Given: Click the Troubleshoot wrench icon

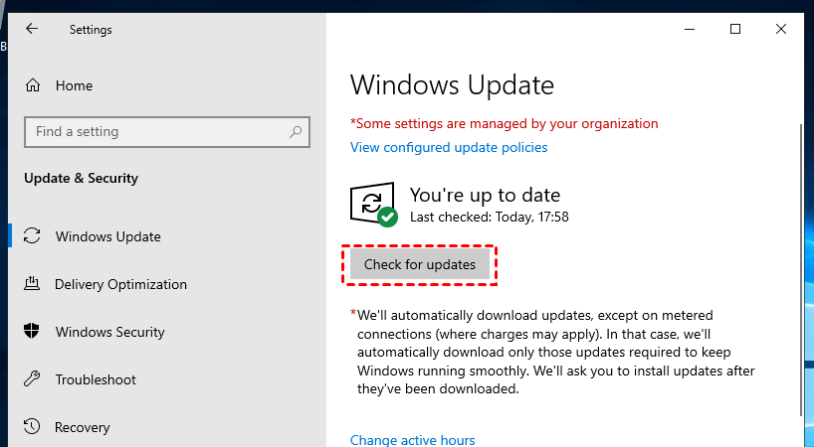Looking at the screenshot, I should pos(33,379).
